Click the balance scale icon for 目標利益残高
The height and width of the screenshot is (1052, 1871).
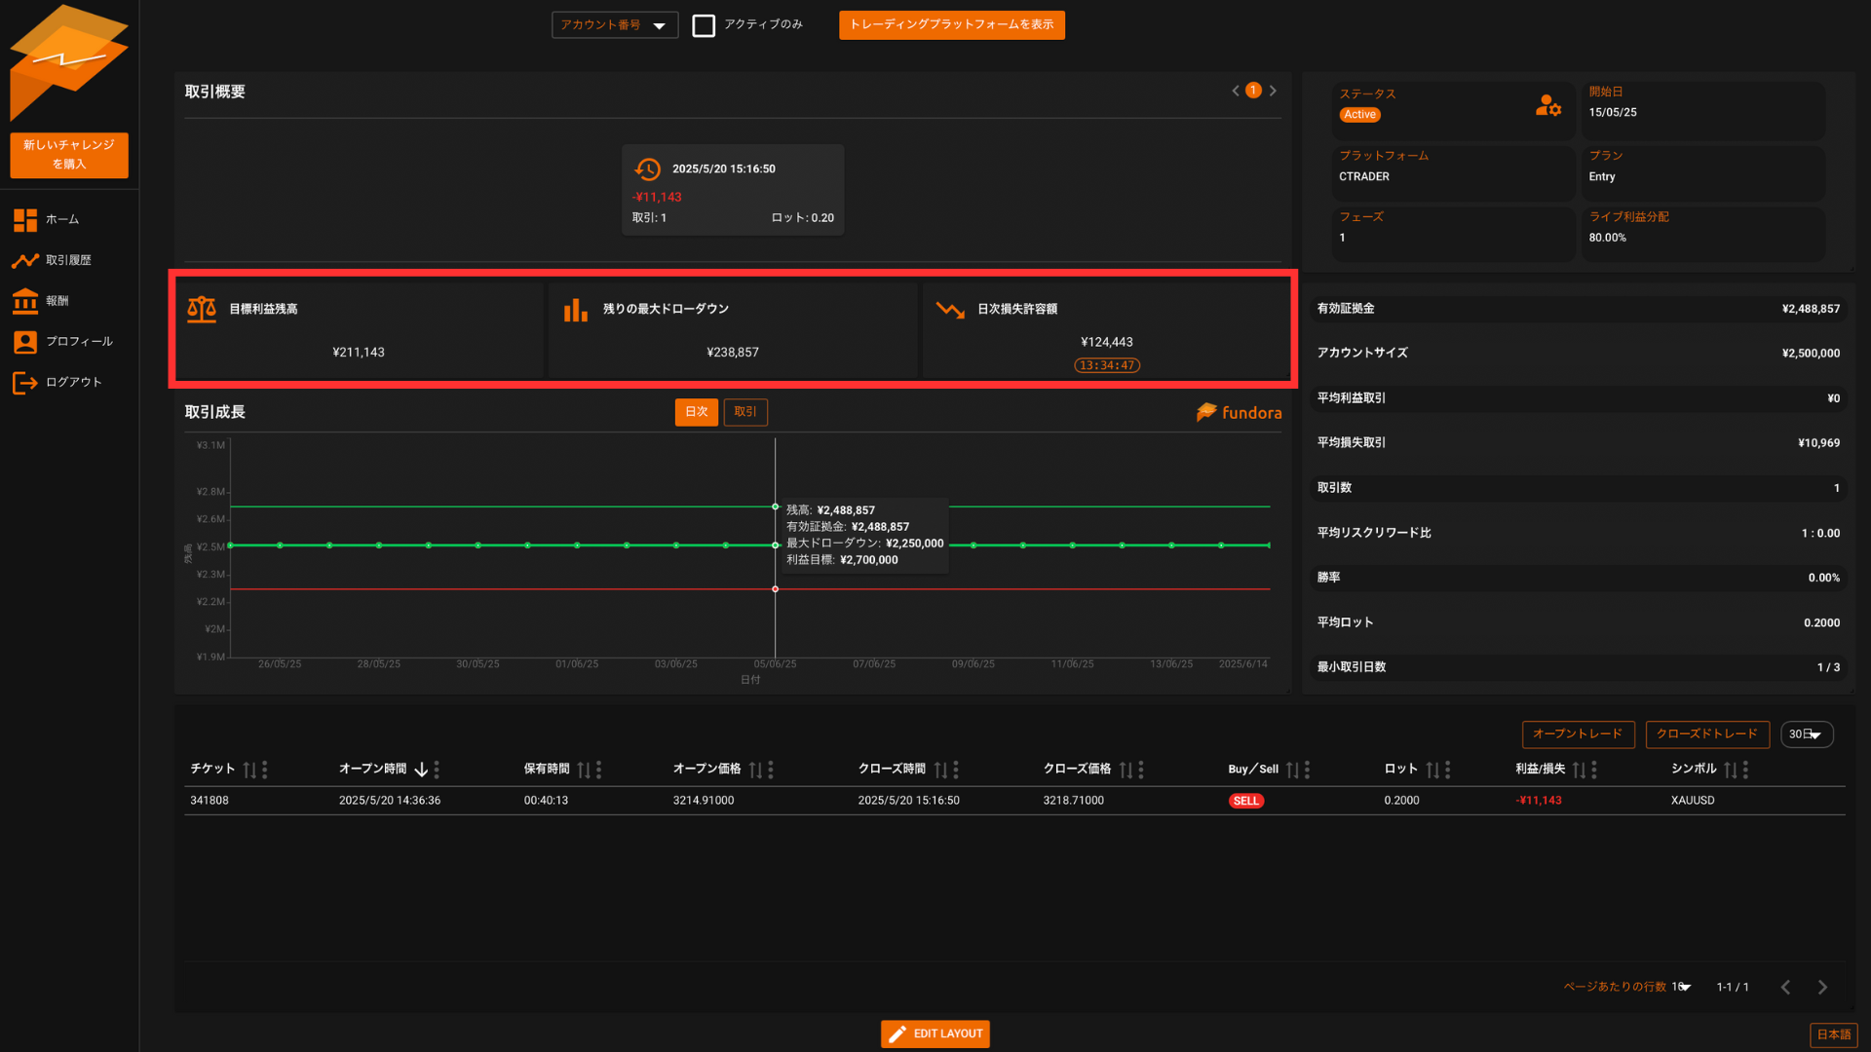[x=202, y=310]
